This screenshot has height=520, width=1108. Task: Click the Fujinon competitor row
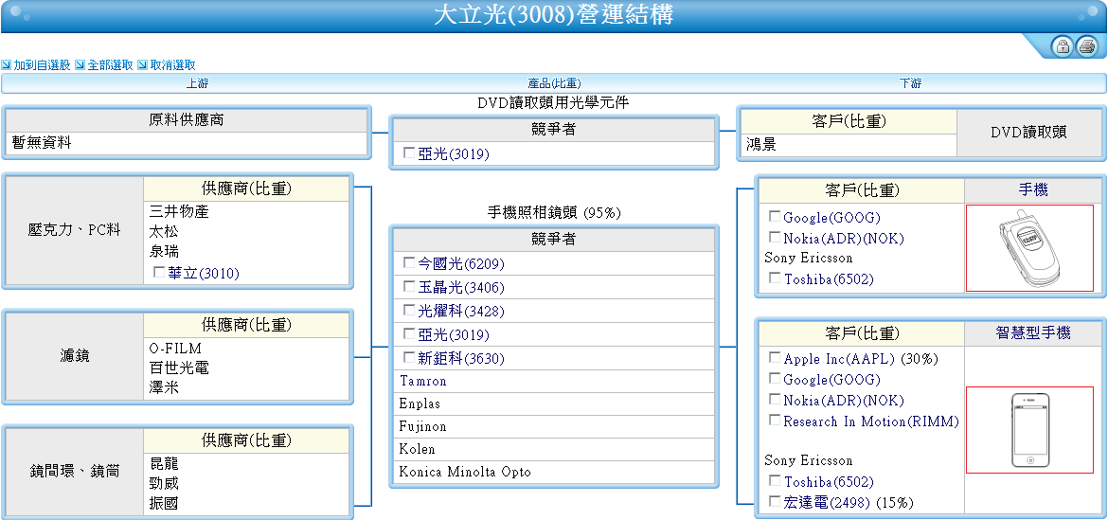[x=553, y=427]
